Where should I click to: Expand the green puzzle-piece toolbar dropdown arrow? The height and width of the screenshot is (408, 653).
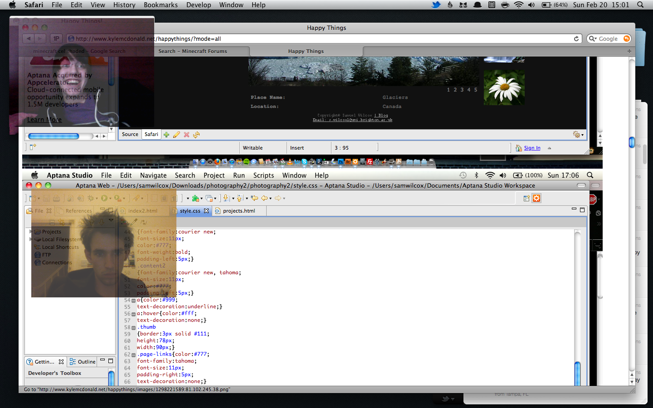point(201,199)
